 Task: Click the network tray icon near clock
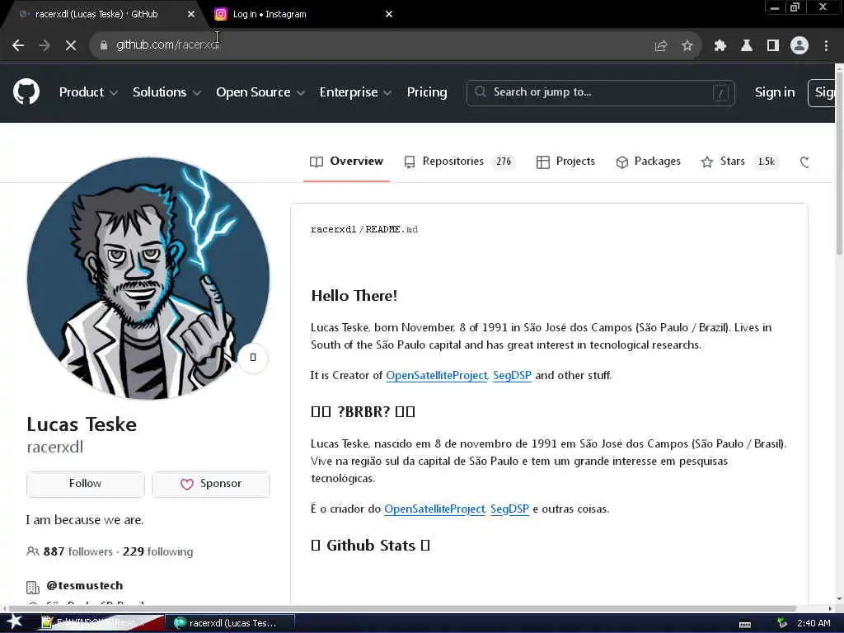point(782,623)
